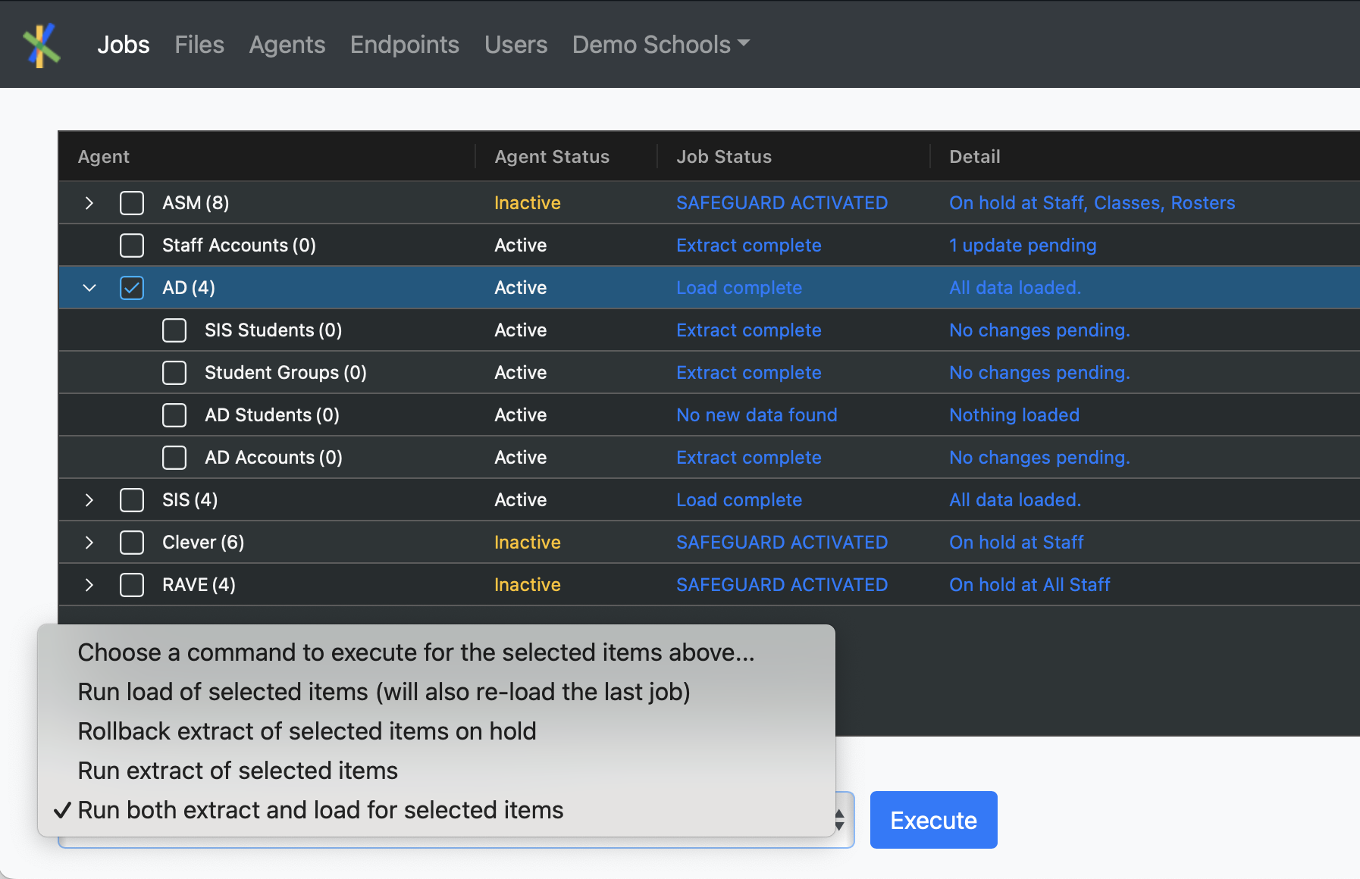Image resolution: width=1360 pixels, height=879 pixels.
Task: Expand the SIS (4) agent group
Action: [89, 500]
